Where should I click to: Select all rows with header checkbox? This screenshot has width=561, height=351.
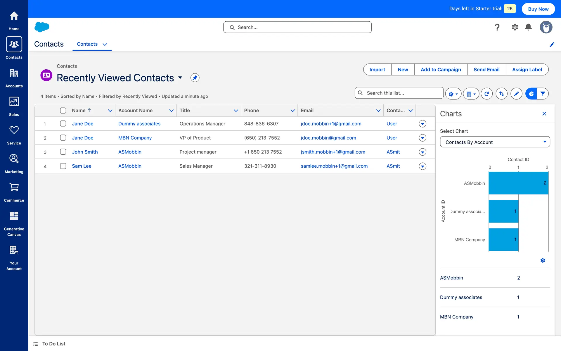63,111
